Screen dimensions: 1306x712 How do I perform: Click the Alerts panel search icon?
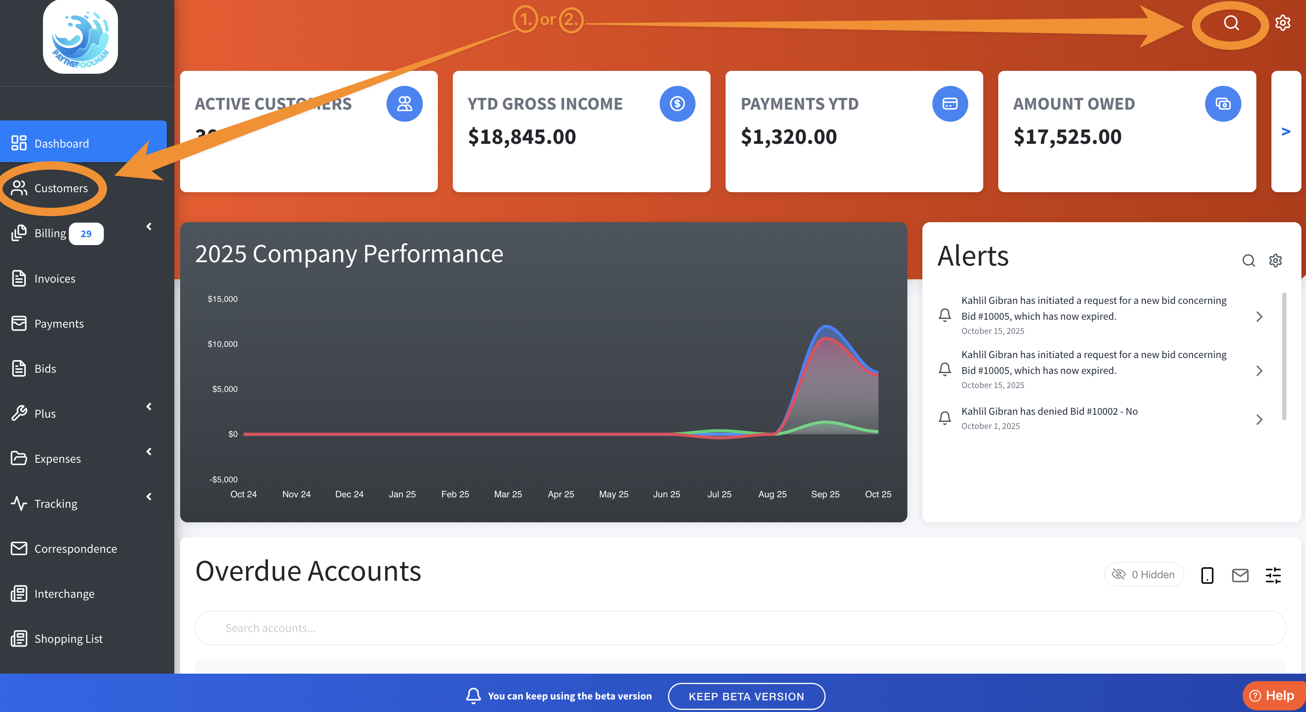[1248, 261]
